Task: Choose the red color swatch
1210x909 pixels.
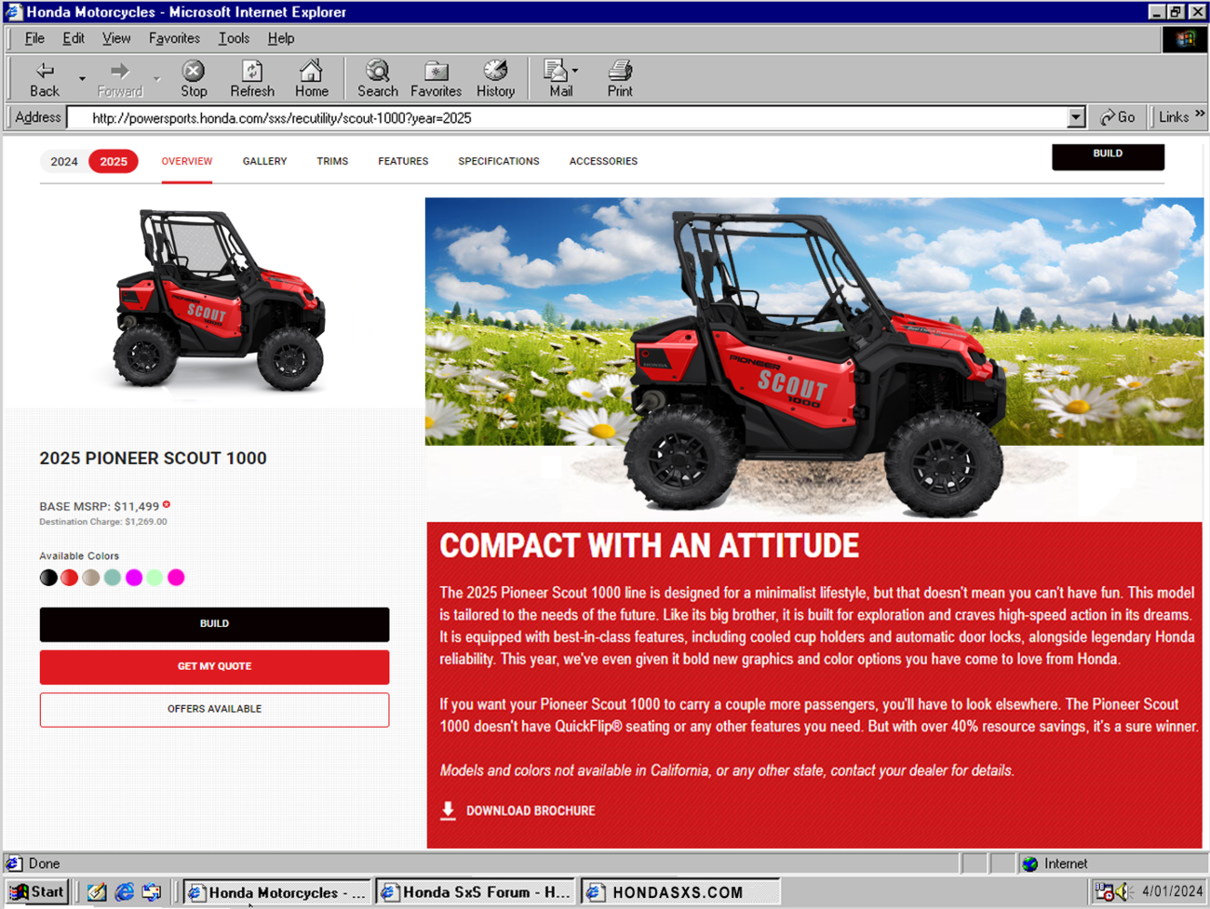Action: (x=70, y=578)
